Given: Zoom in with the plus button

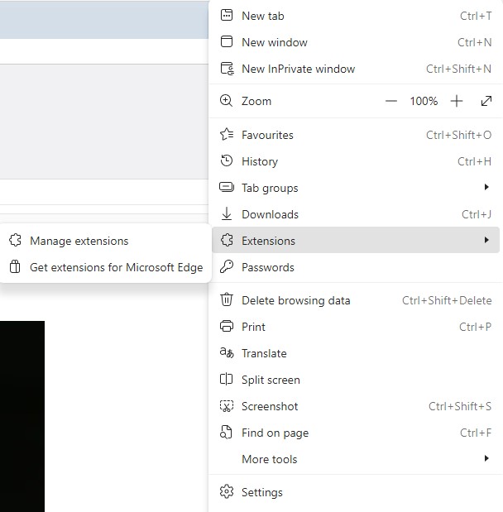Looking at the screenshot, I should [457, 101].
